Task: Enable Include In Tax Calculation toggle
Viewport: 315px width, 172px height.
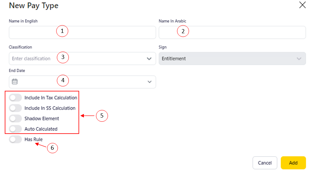Action: 16,98
